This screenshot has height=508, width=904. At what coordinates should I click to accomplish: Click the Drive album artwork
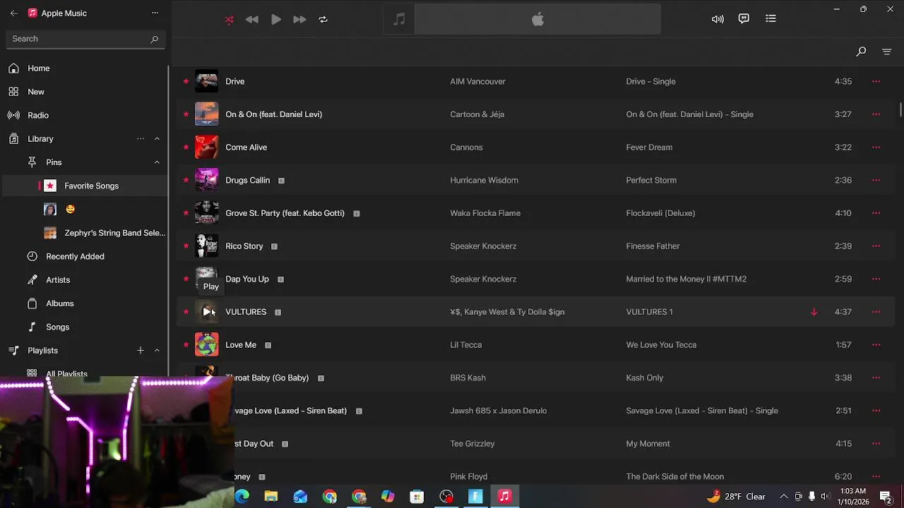pyautogui.click(x=207, y=81)
